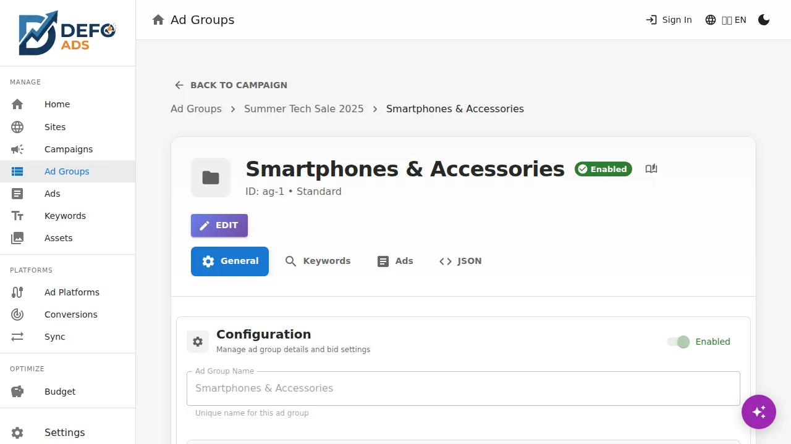This screenshot has width=791, height=444.
Task: Toggle the Enabled switch in Configuration
Action: point(679,342)
